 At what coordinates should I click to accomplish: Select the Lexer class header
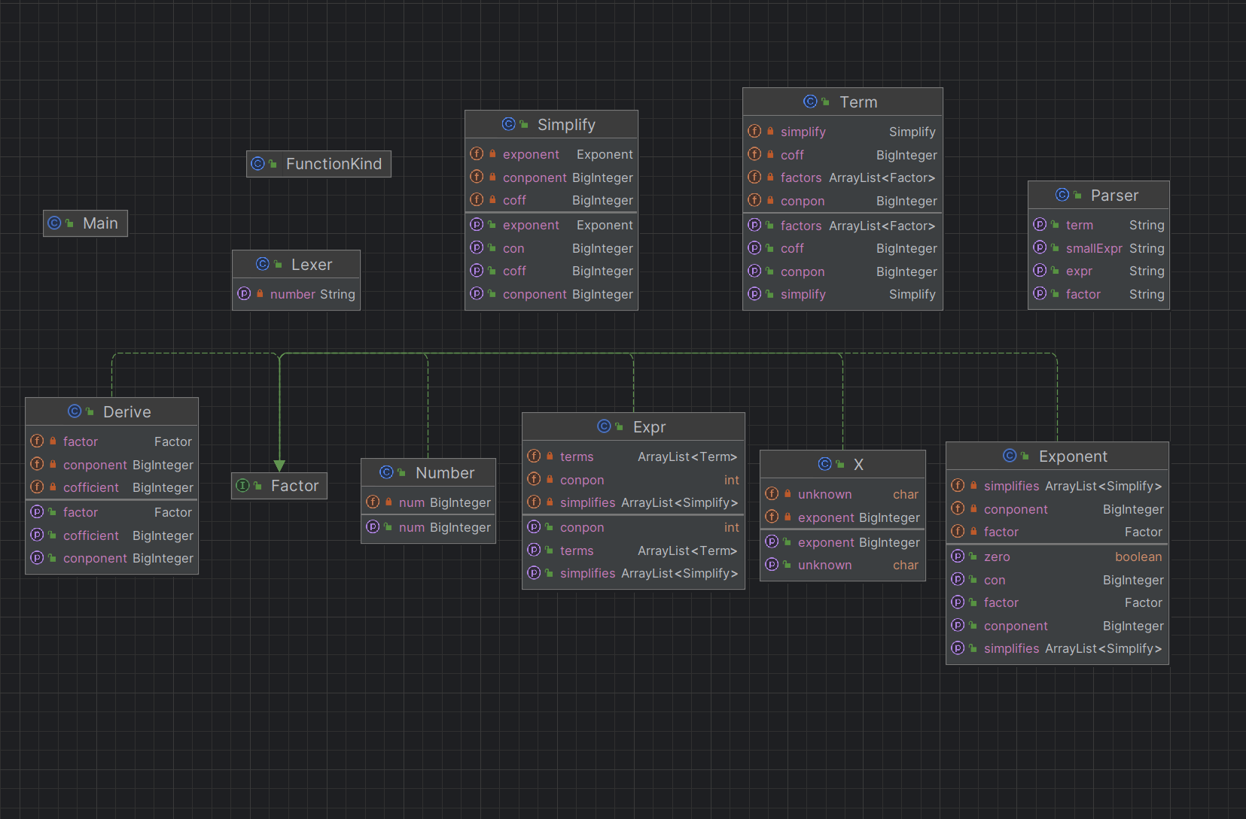(296, 265)
